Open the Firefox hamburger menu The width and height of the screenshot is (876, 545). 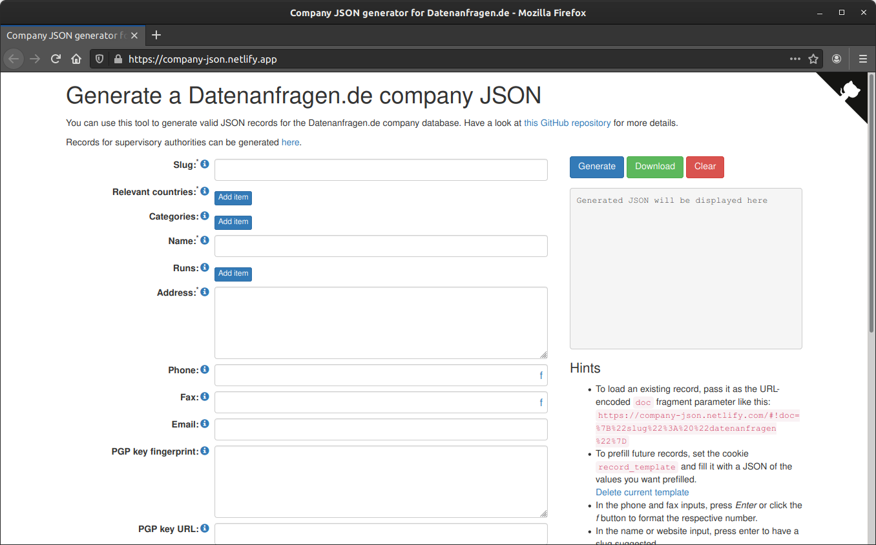pos(863,59)
